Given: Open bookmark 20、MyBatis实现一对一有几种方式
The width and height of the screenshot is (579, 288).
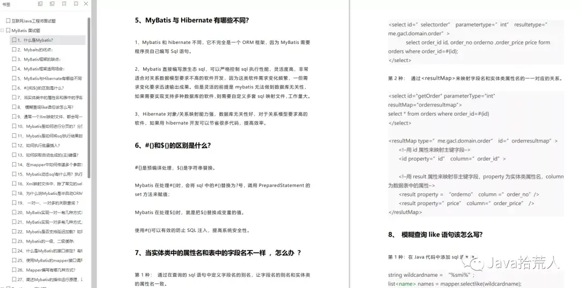Looking at the screenshot, I should coord(50,213).
